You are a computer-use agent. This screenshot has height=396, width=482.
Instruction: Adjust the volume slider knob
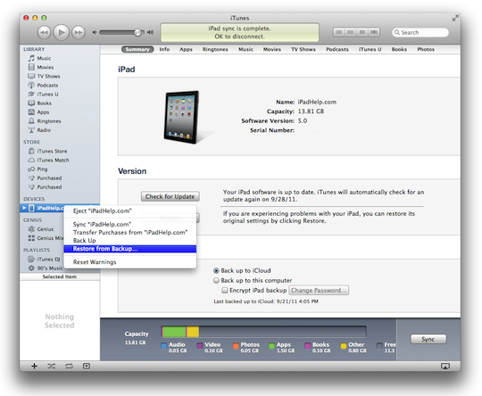138,32
